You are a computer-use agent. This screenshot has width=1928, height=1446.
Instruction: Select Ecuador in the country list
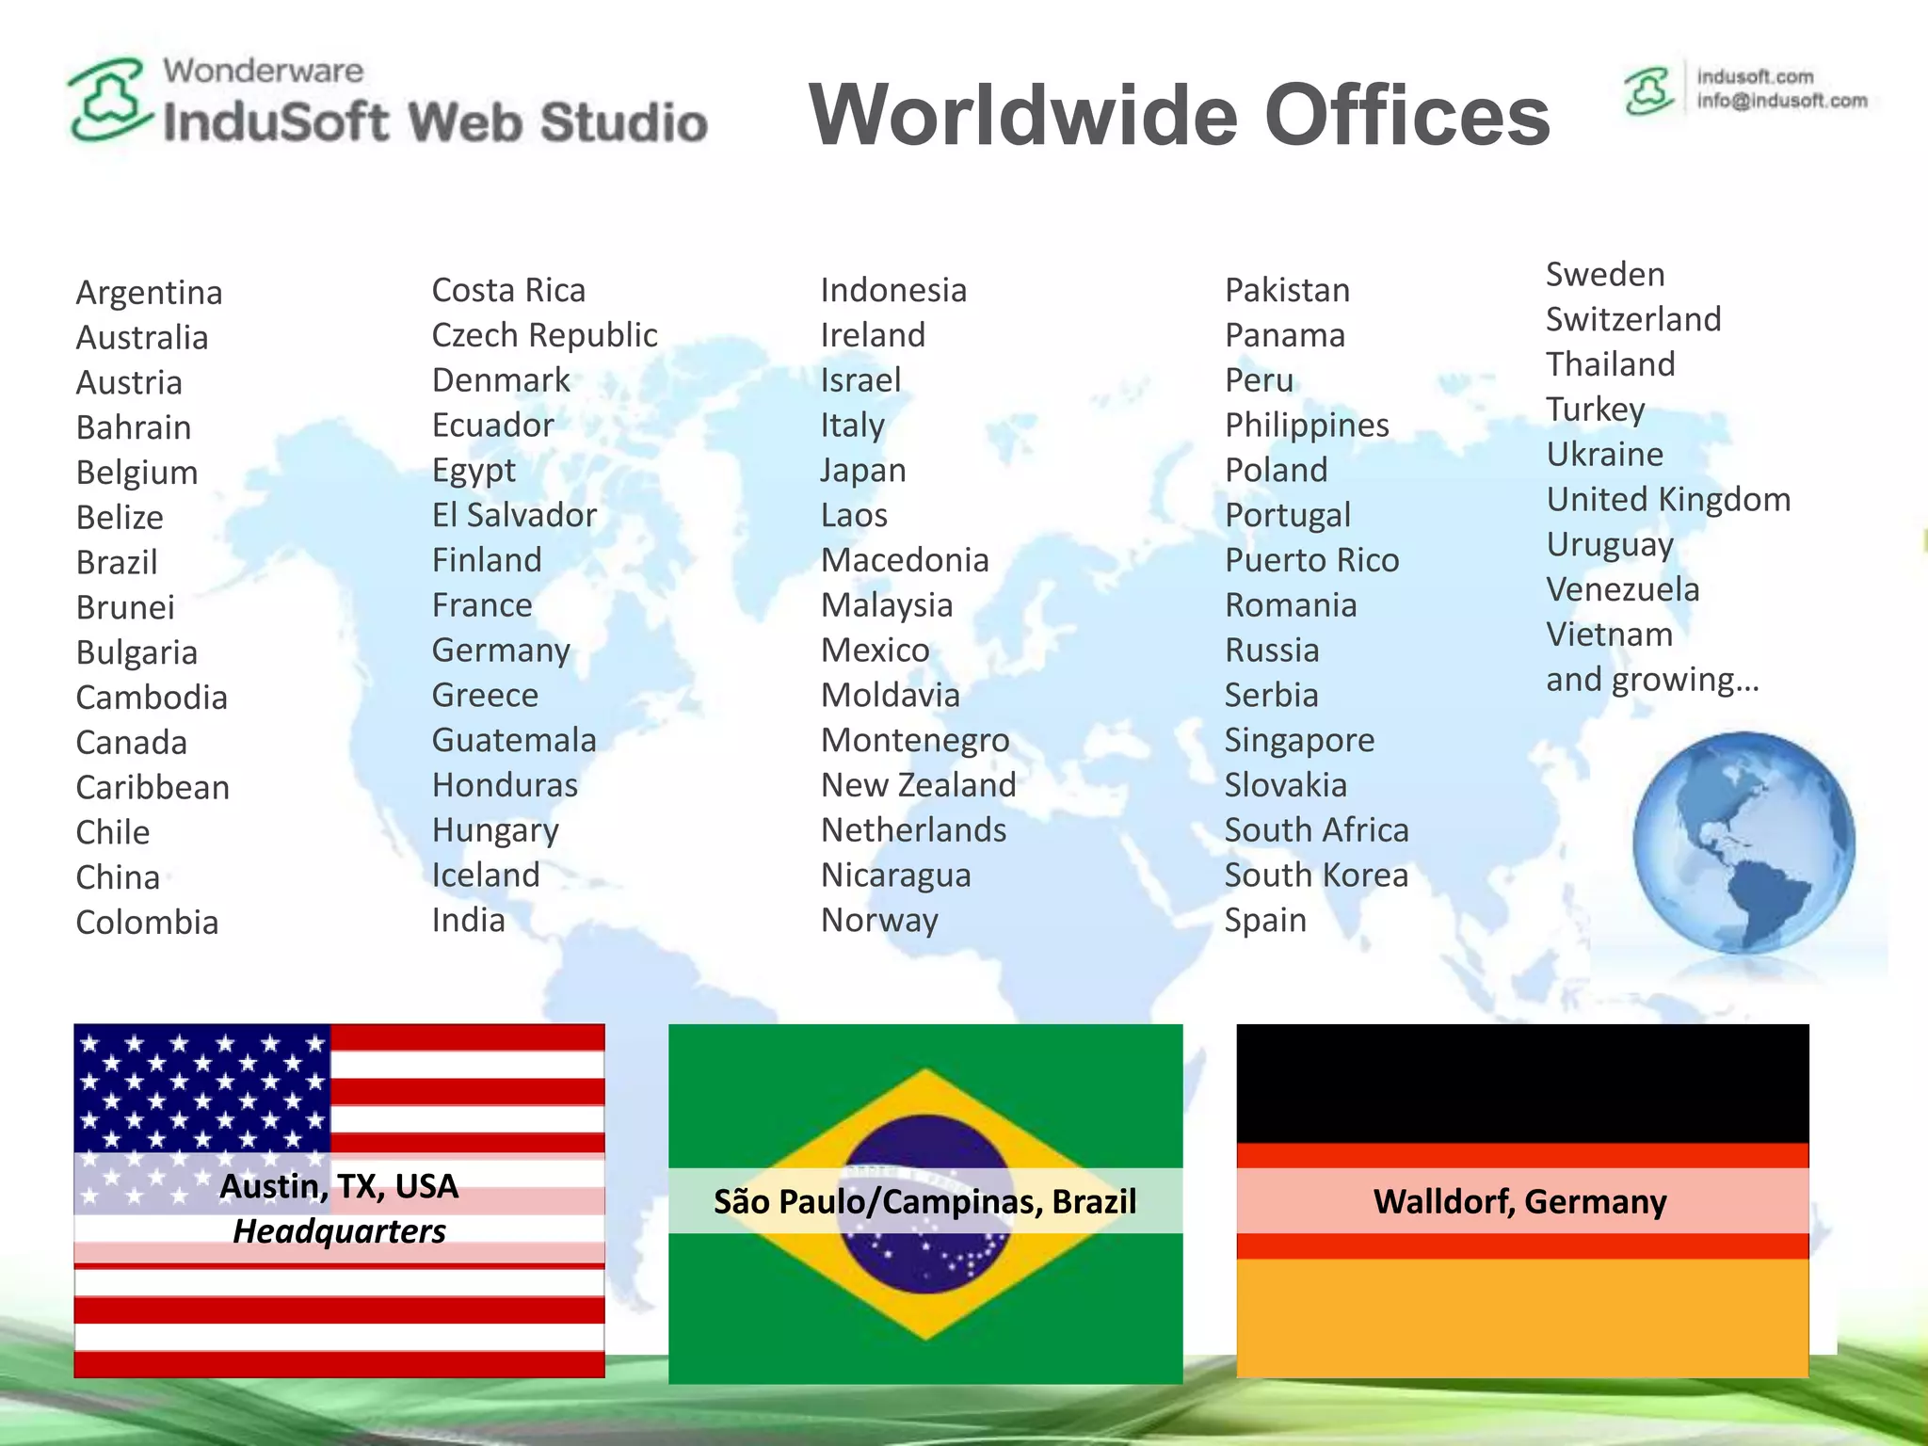[x=492, y=426]
